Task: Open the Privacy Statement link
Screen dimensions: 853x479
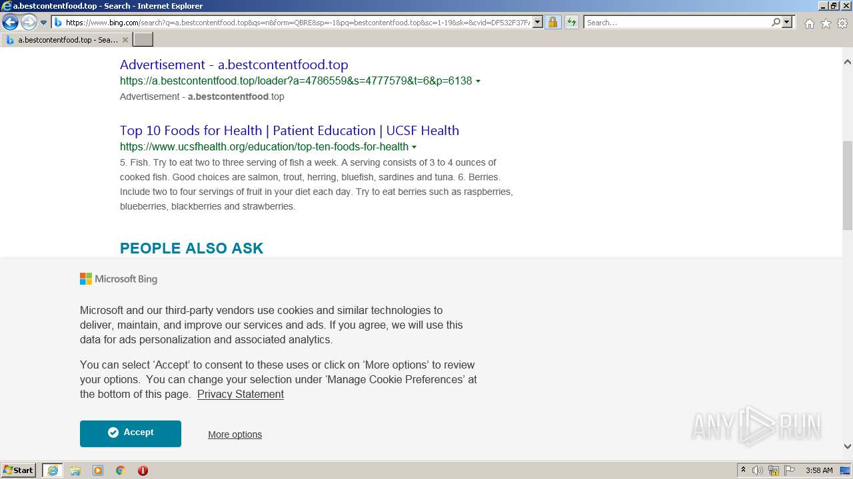Action: point(241,395)
